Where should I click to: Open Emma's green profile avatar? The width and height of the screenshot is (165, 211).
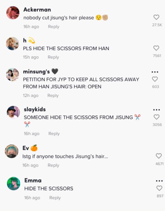coord(13,184)
